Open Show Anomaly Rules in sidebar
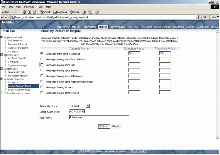The image size is (220, 155). pyautogui.click(x=19, y=90)
